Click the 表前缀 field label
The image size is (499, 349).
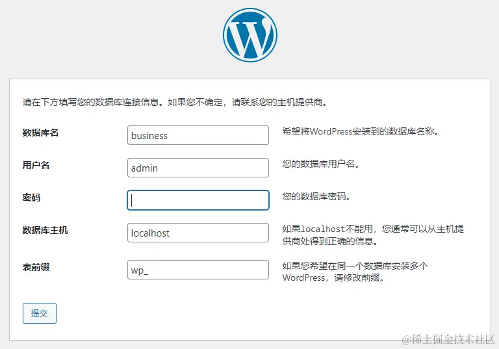click(36, 268)
